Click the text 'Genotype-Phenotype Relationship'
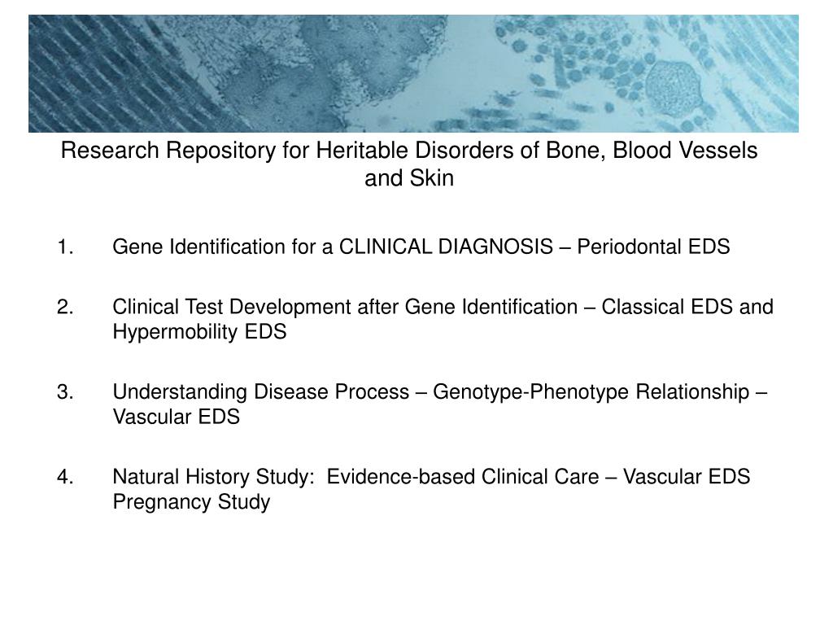This screenshot has height=625, width=833. coord(591,391)
